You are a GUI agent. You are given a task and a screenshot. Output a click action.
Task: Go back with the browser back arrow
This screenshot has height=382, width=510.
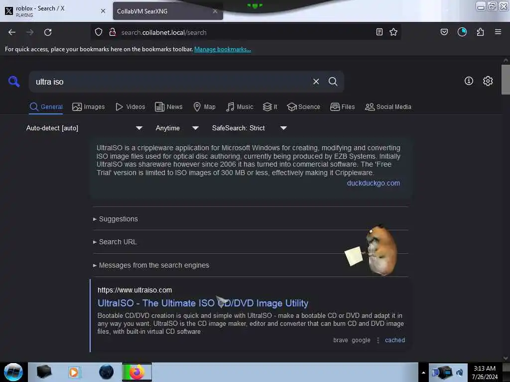click(x=12, y=32)
